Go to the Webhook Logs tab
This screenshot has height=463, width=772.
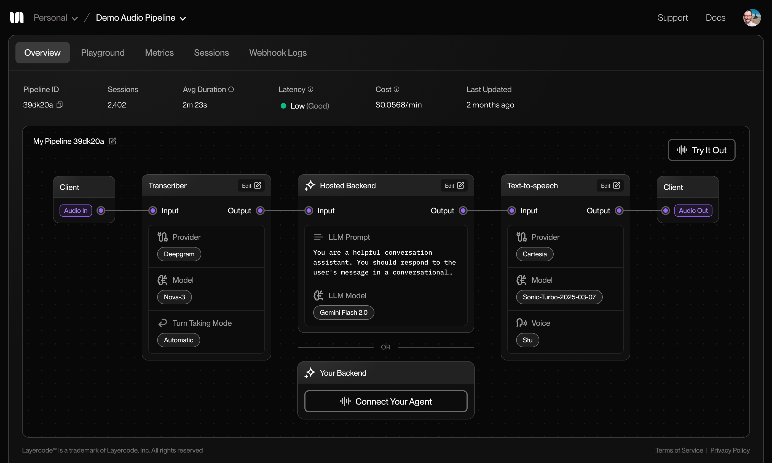(278, 52)
